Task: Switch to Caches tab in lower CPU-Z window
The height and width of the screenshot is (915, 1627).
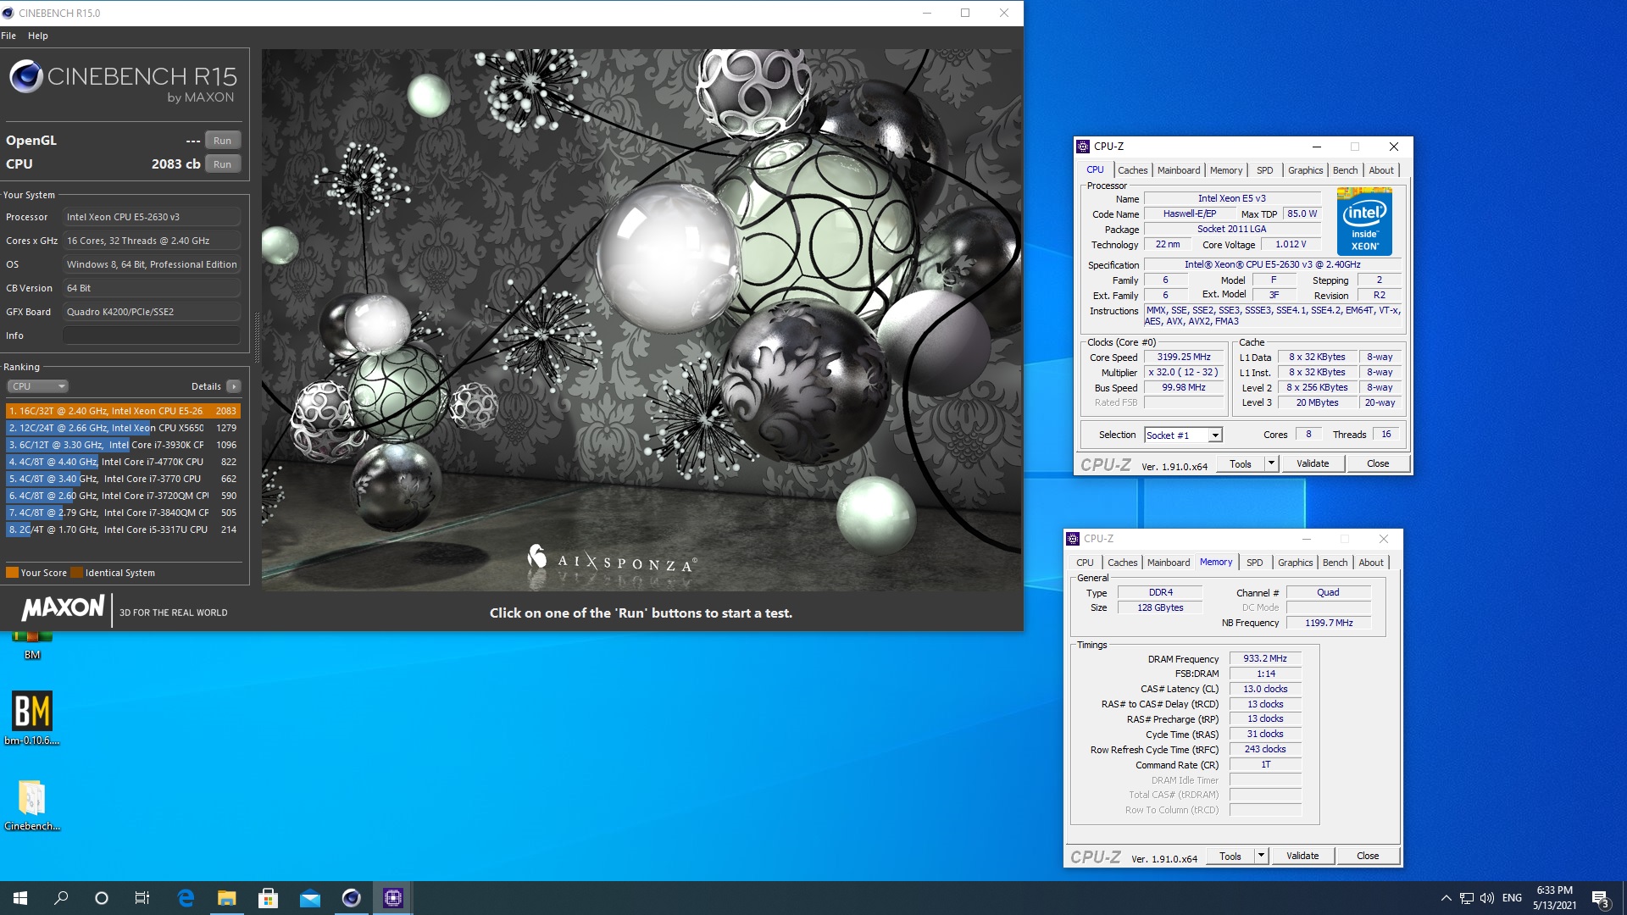Action: pyautogui.click(x=1122, y=563)
